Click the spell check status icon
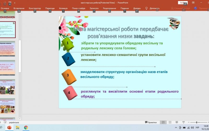 5,122
